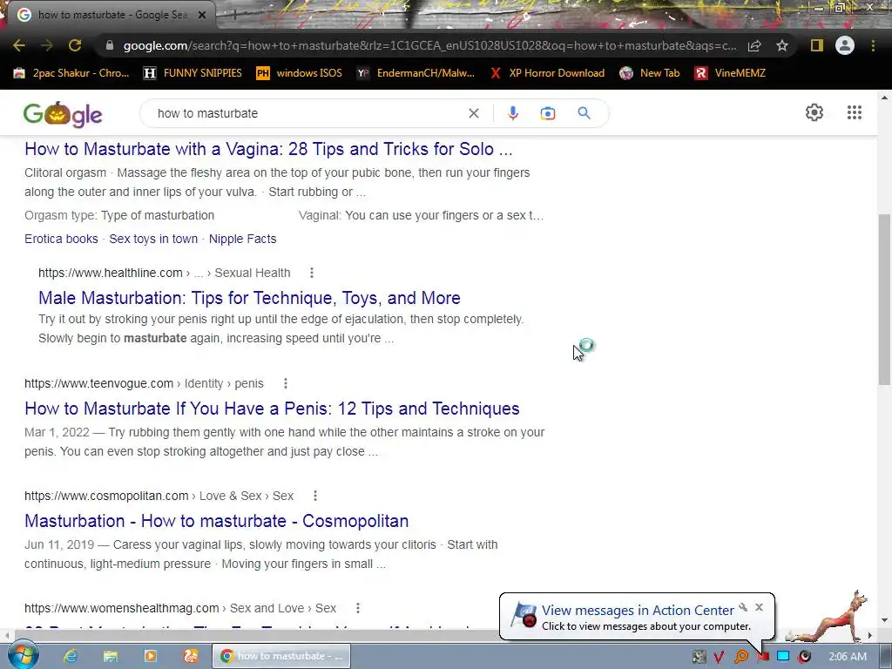Viewport: 892px width, 669px height.
Task: Launch Internet Explorer from the taskbar
Action: (x=71, y=656)
